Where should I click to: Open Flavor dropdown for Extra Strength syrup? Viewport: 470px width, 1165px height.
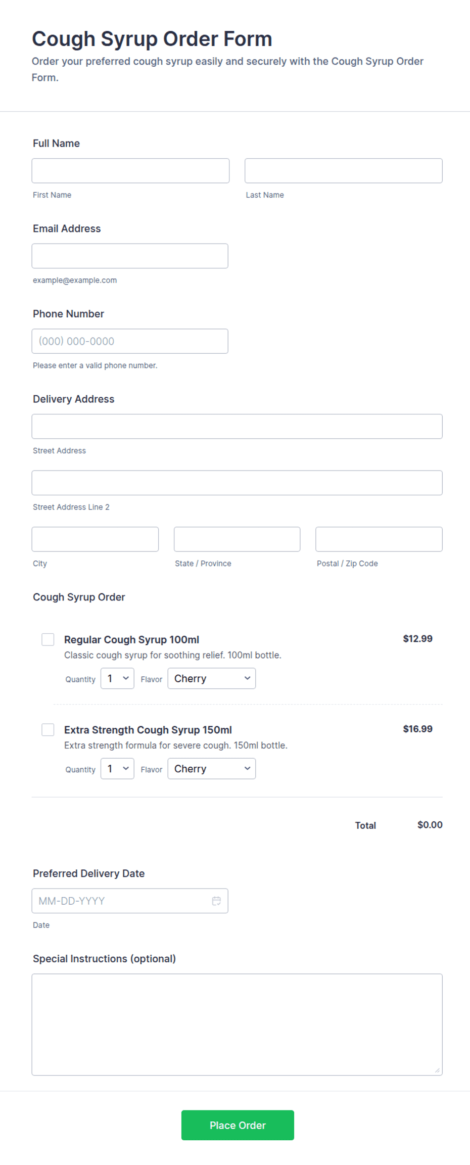212,769
